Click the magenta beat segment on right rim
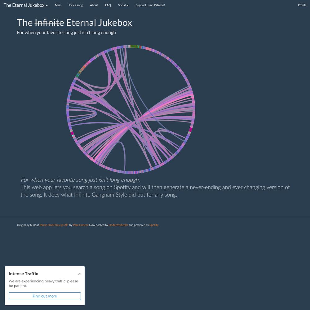Screen dimensions: 310x310 191,130
